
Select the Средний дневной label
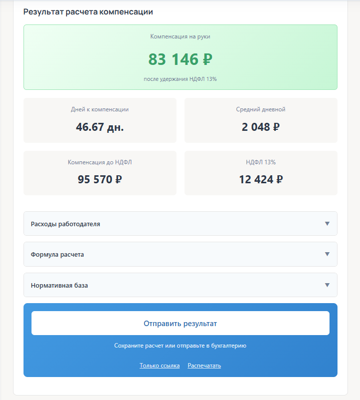pos(260,109)
